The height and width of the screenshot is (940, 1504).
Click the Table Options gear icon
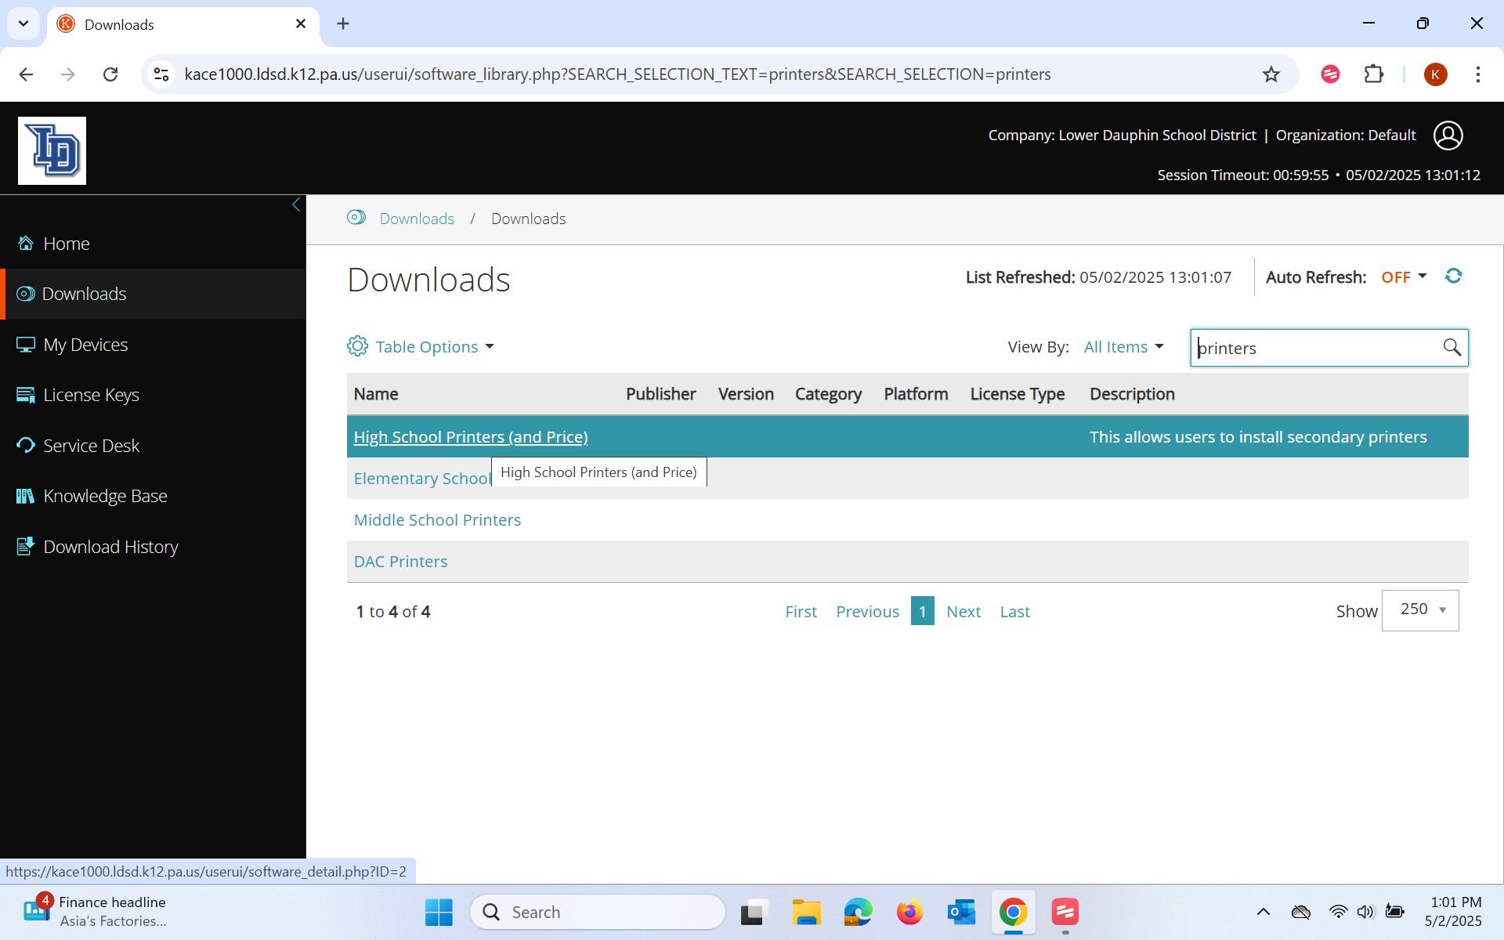[x=357, y=346]
